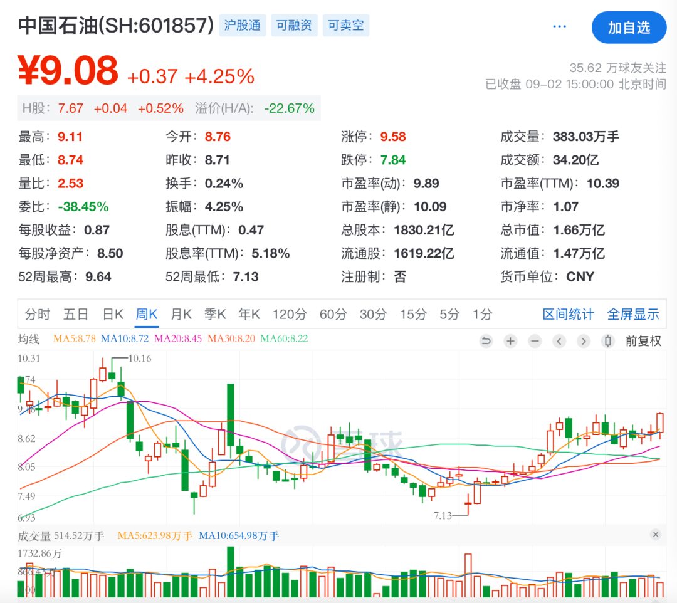Click the volume MA5:623.98万手 label

[x=155, y=536]
